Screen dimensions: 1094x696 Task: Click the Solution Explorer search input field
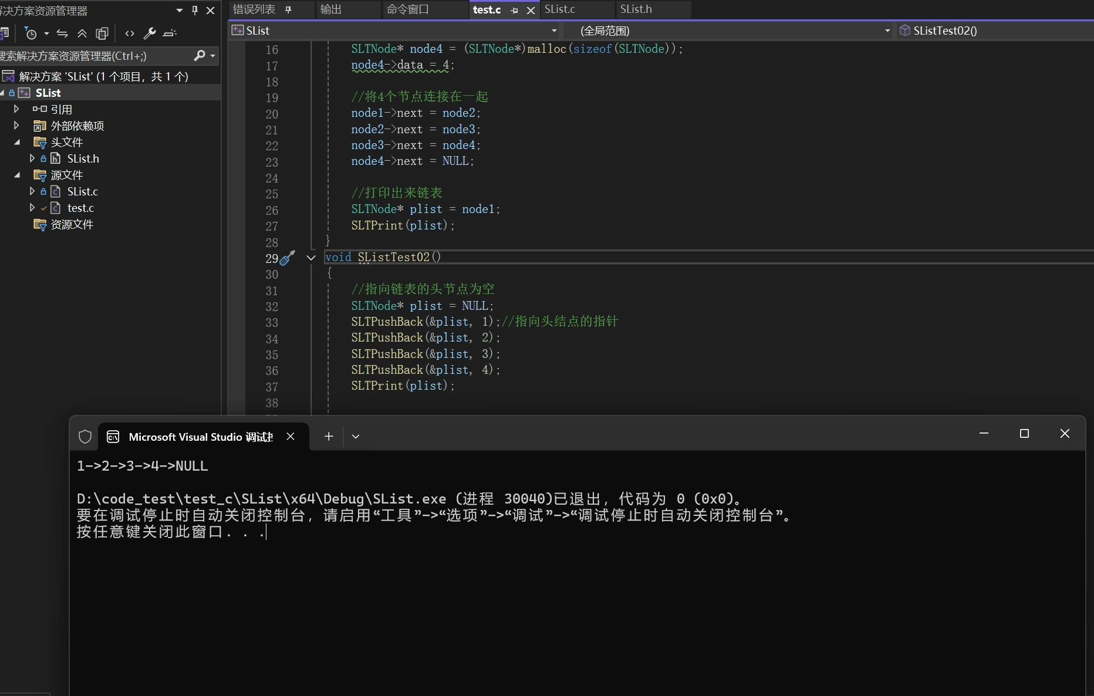96,56
